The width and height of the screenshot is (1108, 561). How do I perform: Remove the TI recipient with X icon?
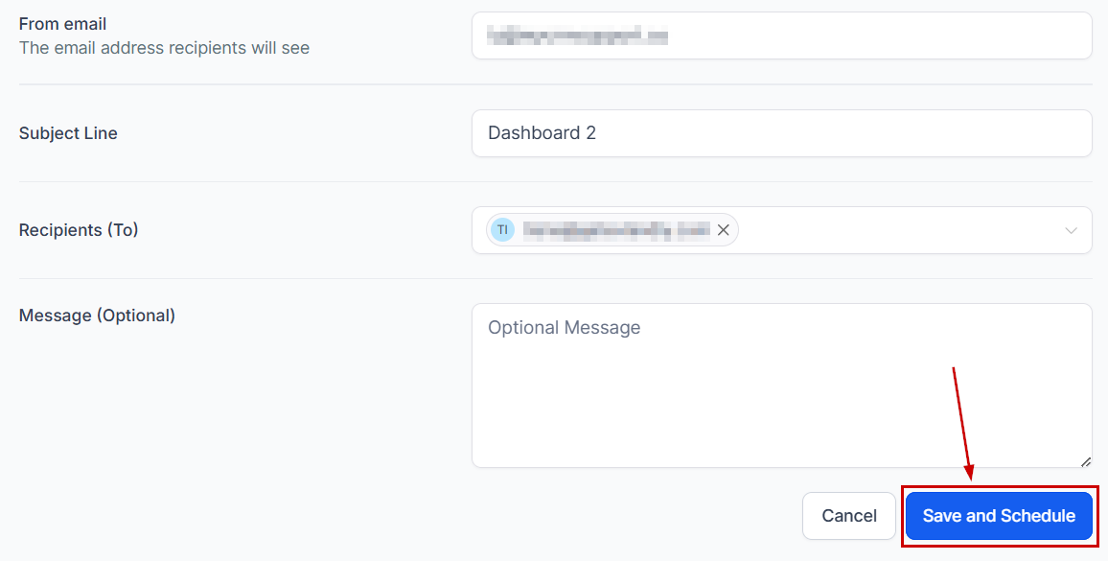pos(724,230)
